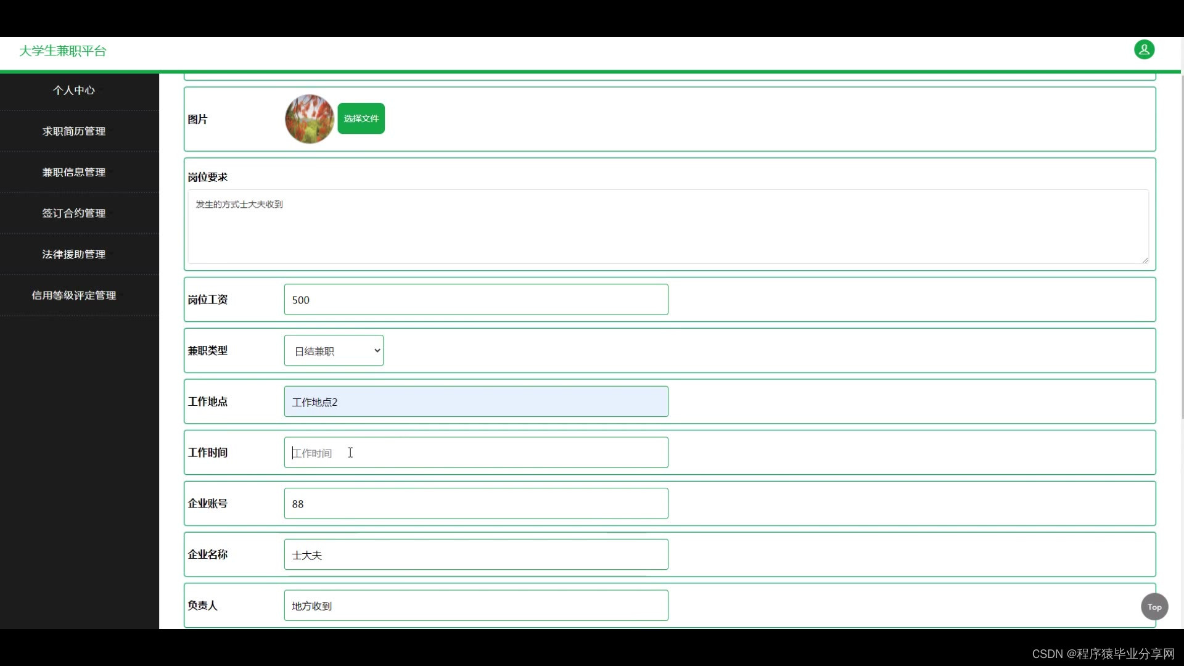Click the user avatar icon top right

(x=1144, y=50)
